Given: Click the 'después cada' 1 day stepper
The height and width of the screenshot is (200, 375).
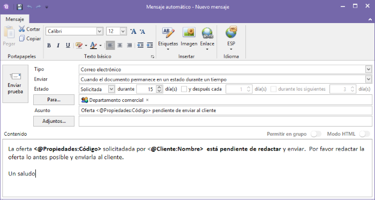Looking at the screenshot, I should pyautogui.click(x=249, y=89).
